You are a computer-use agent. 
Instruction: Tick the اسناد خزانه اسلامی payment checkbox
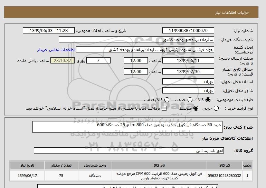click(164, 109)
